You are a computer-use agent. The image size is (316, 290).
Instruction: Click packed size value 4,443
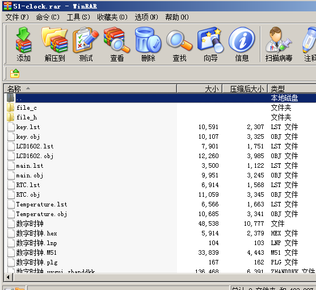[x=255, y=252]
